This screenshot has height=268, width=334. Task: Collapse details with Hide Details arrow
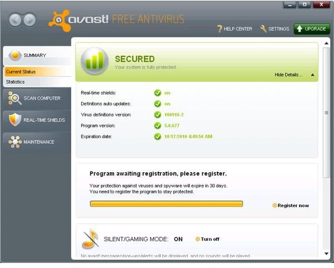click(312, 75)
